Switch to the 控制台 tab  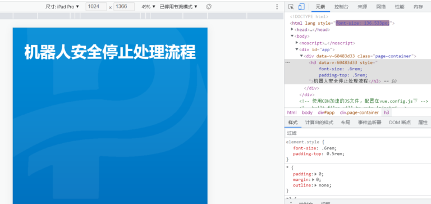[x=341, y=7]
